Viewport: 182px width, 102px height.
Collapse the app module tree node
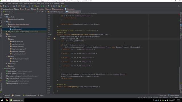(3, 14)
